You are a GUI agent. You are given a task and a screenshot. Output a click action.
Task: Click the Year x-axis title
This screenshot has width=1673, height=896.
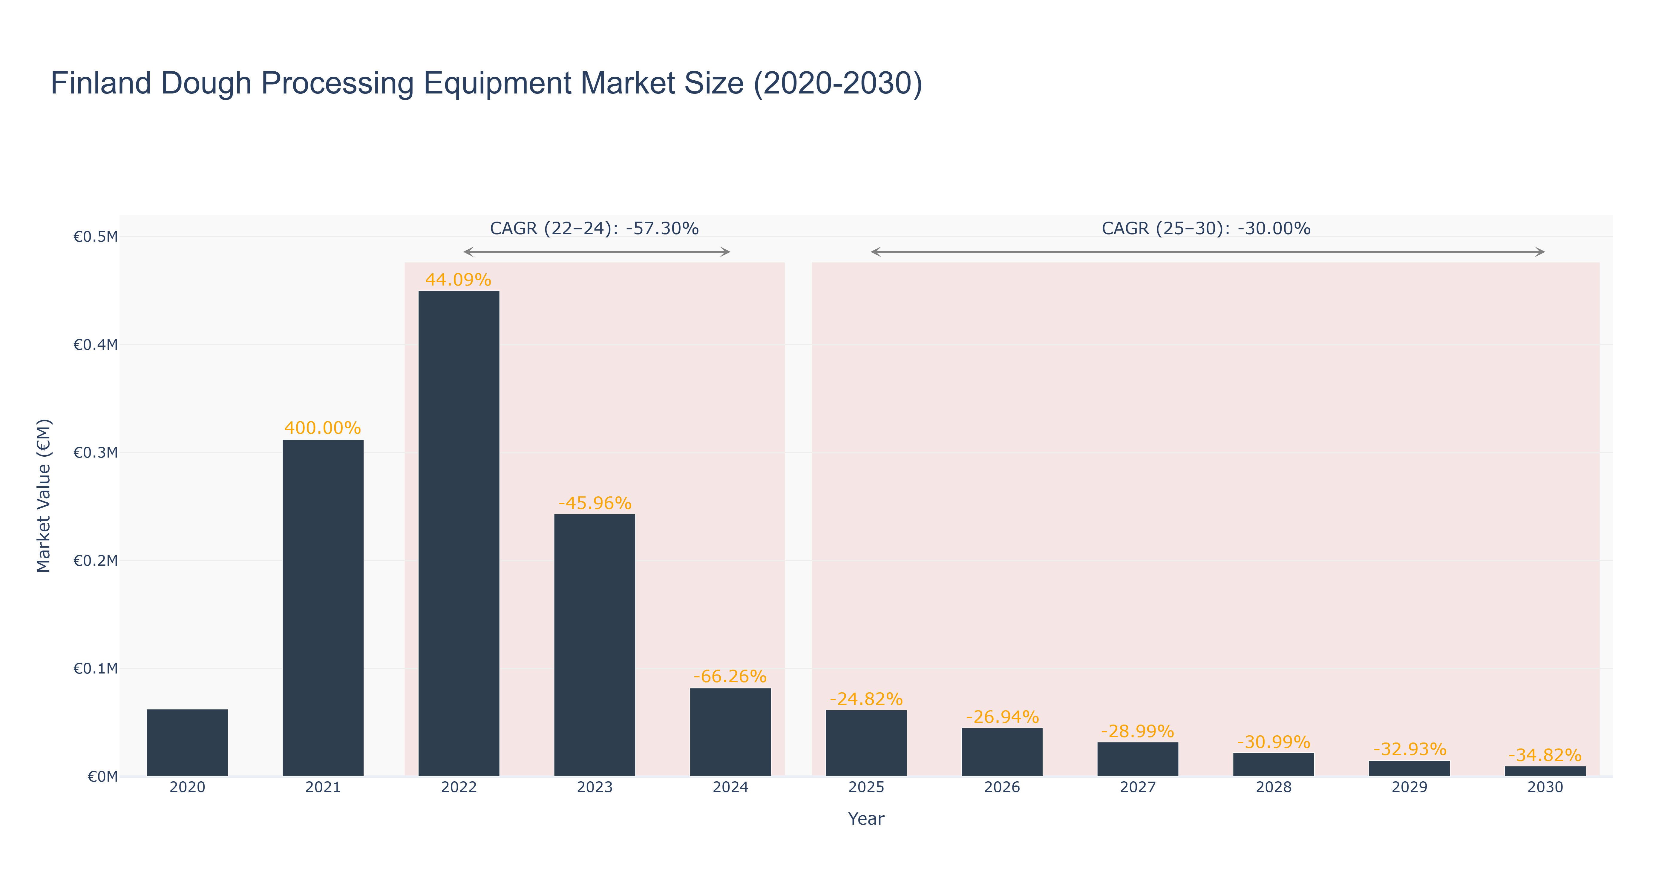click(866, 819)
